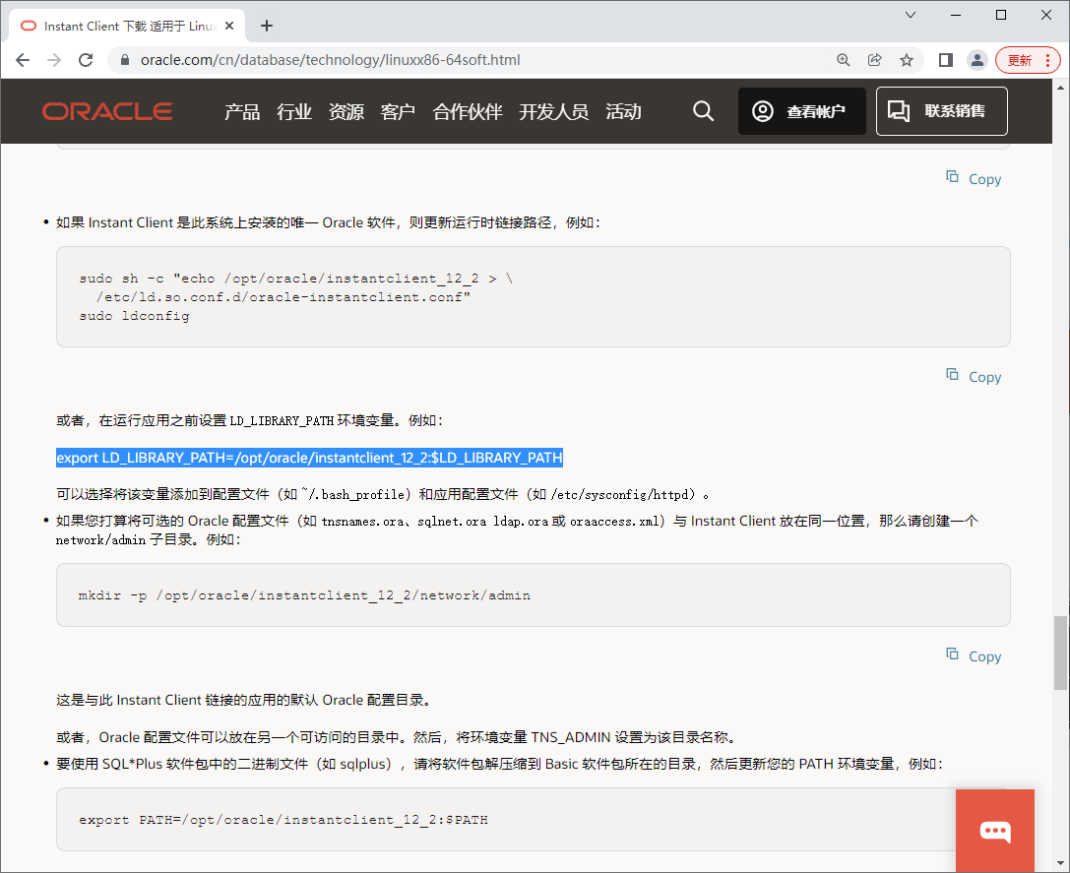Open the Chrome profile avatar

pyautogui.click(x=977, y=60)
